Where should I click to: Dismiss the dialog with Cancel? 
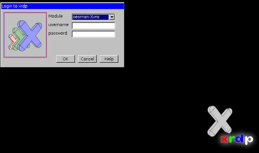87,59
